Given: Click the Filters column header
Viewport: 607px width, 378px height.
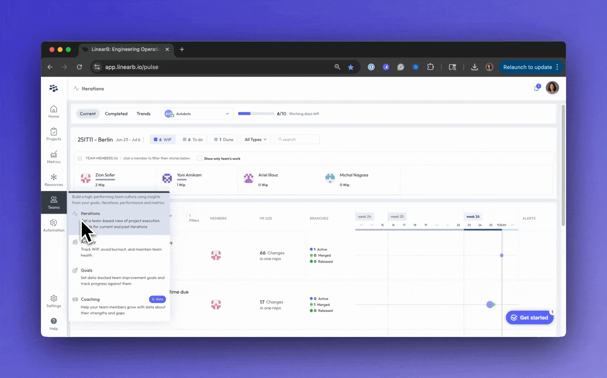Looking at the screenshot, I should (x=194, y=218).
